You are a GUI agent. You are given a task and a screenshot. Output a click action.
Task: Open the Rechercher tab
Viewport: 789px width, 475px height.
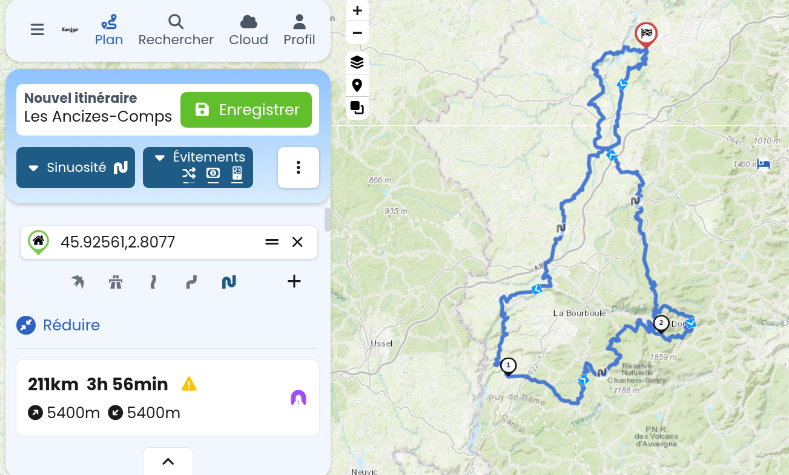click(176, 31)
